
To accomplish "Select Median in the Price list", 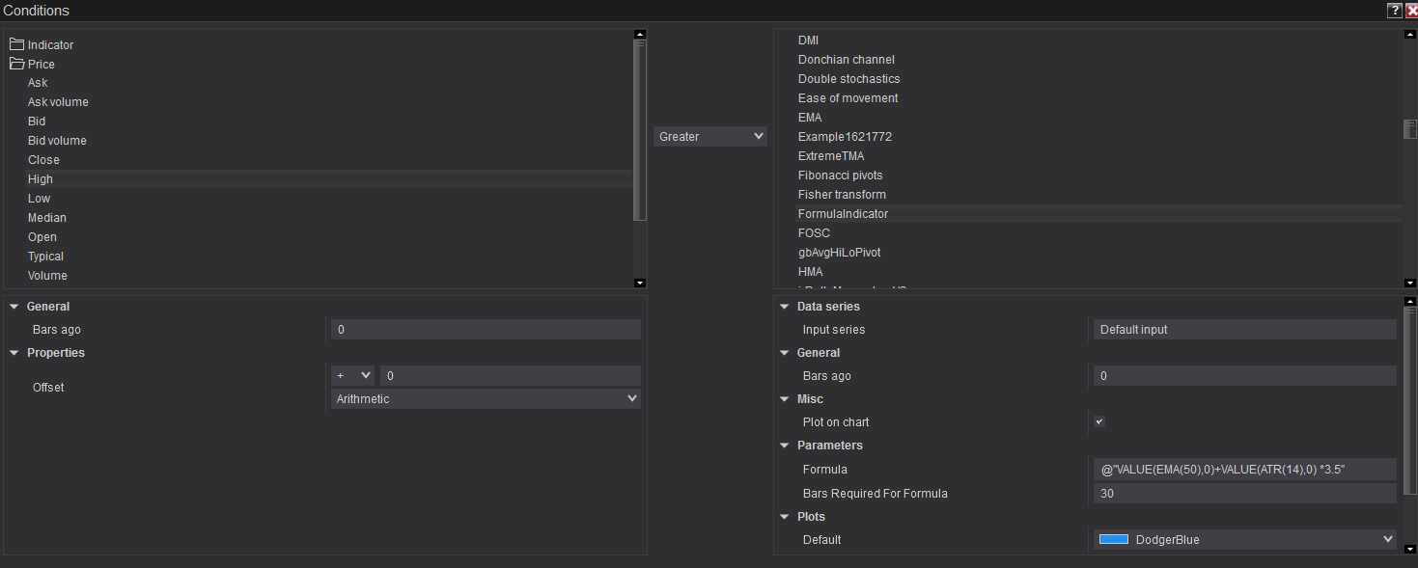I will tap(47, 218).
